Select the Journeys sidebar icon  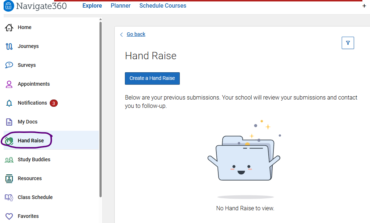pyautogui.click(x=9, y=46)
